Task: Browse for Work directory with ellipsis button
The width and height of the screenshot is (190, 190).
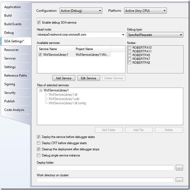Action: [x=179, y=180]
